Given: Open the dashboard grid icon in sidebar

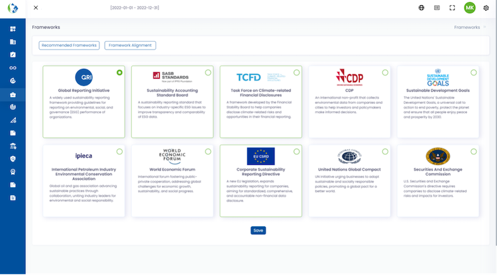Looking at the screenshot, I should click(x=13, y=29).
